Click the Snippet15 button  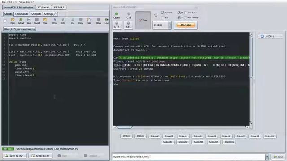coord(229,142)
